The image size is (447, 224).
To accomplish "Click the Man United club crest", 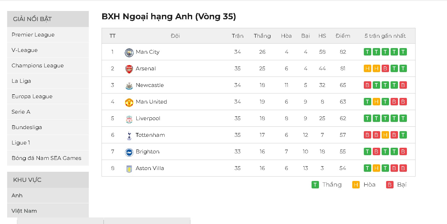I will point(129,102).
